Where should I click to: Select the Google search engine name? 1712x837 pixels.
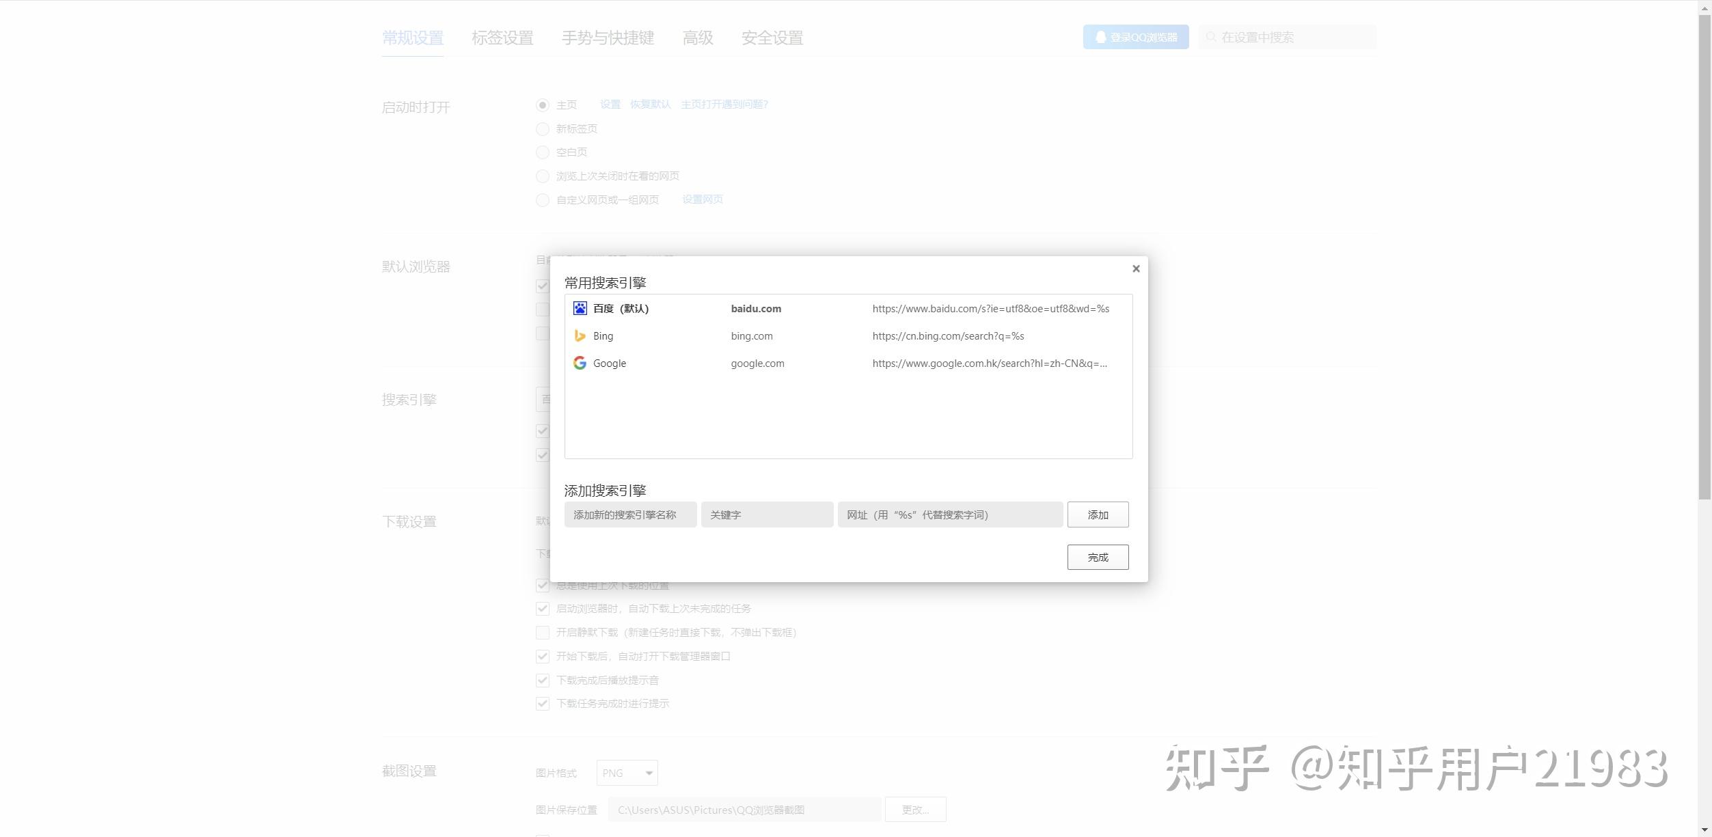click(610, 363)
